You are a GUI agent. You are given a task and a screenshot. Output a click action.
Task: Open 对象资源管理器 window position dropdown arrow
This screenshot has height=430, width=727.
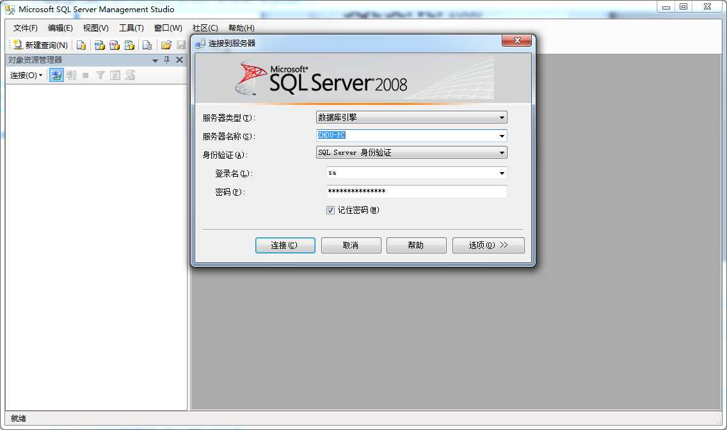click(155, 60)
